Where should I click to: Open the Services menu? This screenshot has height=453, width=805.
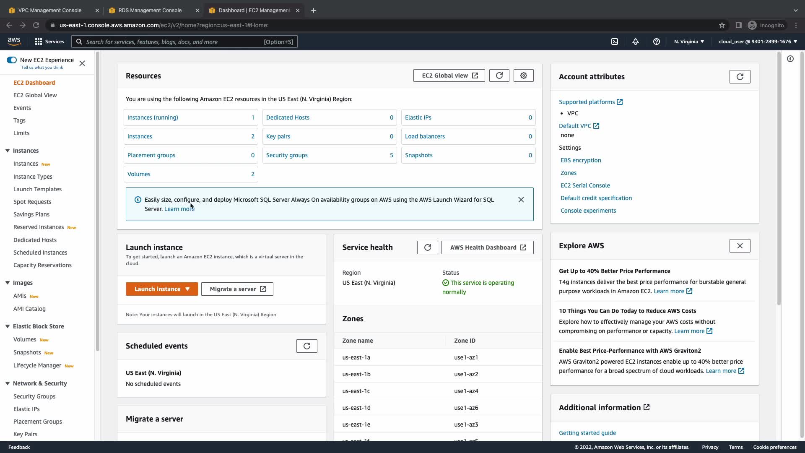click(49, 42)
